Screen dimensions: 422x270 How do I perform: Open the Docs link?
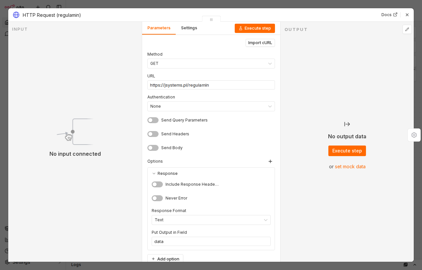point(389,15)
